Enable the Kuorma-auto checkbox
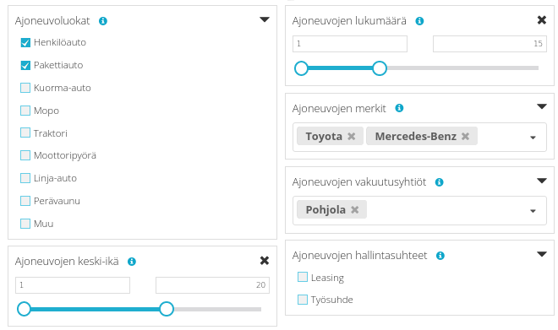 25,88
